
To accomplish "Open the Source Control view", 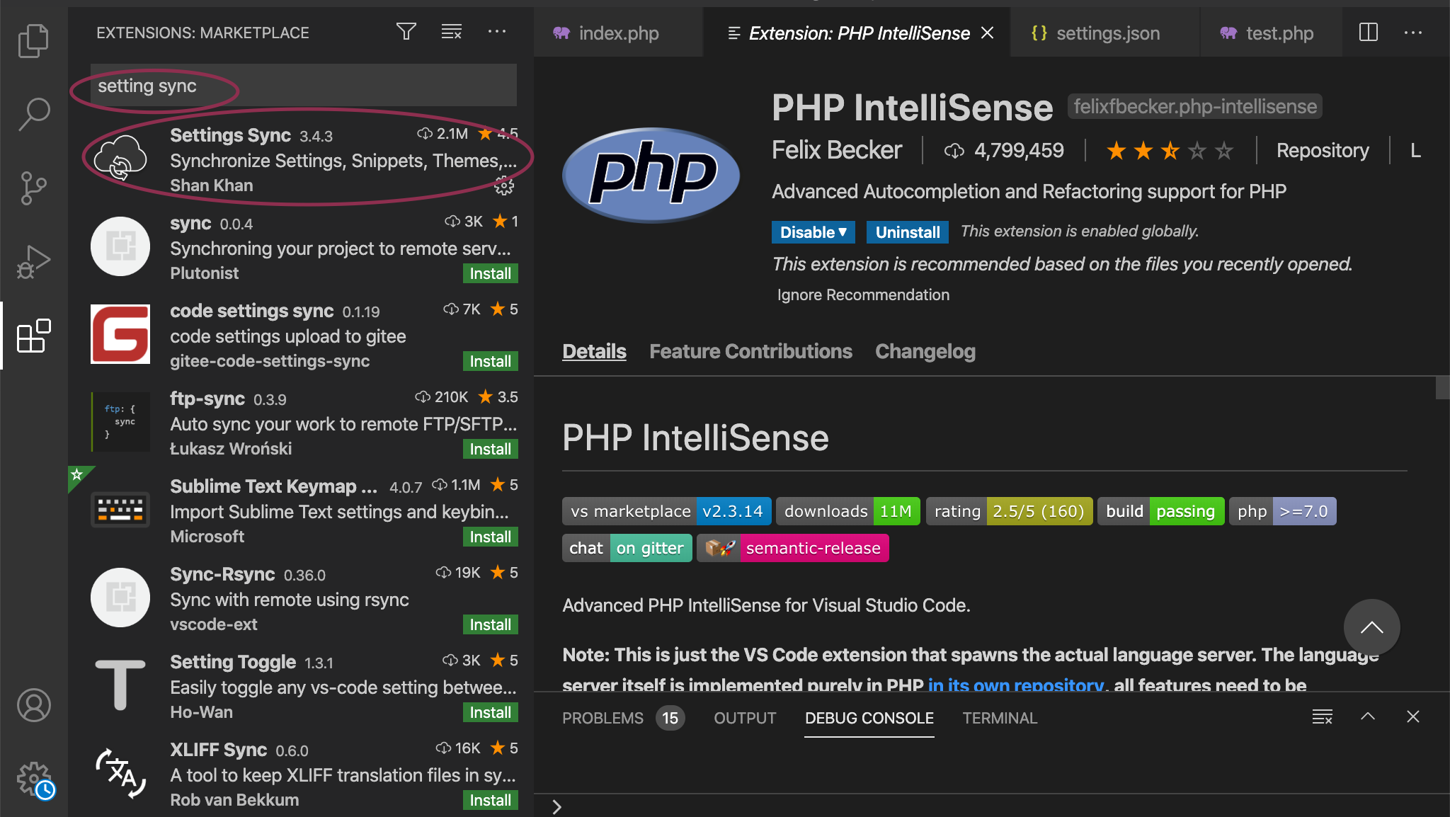I will click(33, 188).
